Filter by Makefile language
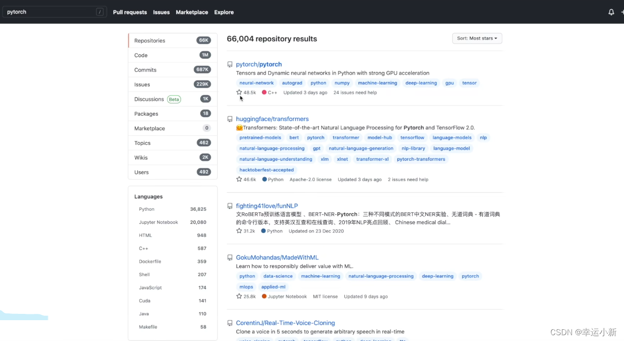This screenshot has height=341, width=624. [x=173, y=327]
